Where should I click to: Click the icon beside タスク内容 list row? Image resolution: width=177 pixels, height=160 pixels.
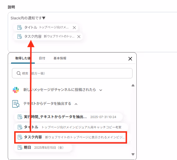pos(20,137)
